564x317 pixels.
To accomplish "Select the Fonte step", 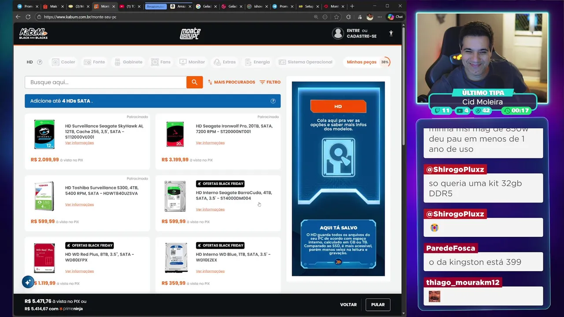I will click(94, 62).
